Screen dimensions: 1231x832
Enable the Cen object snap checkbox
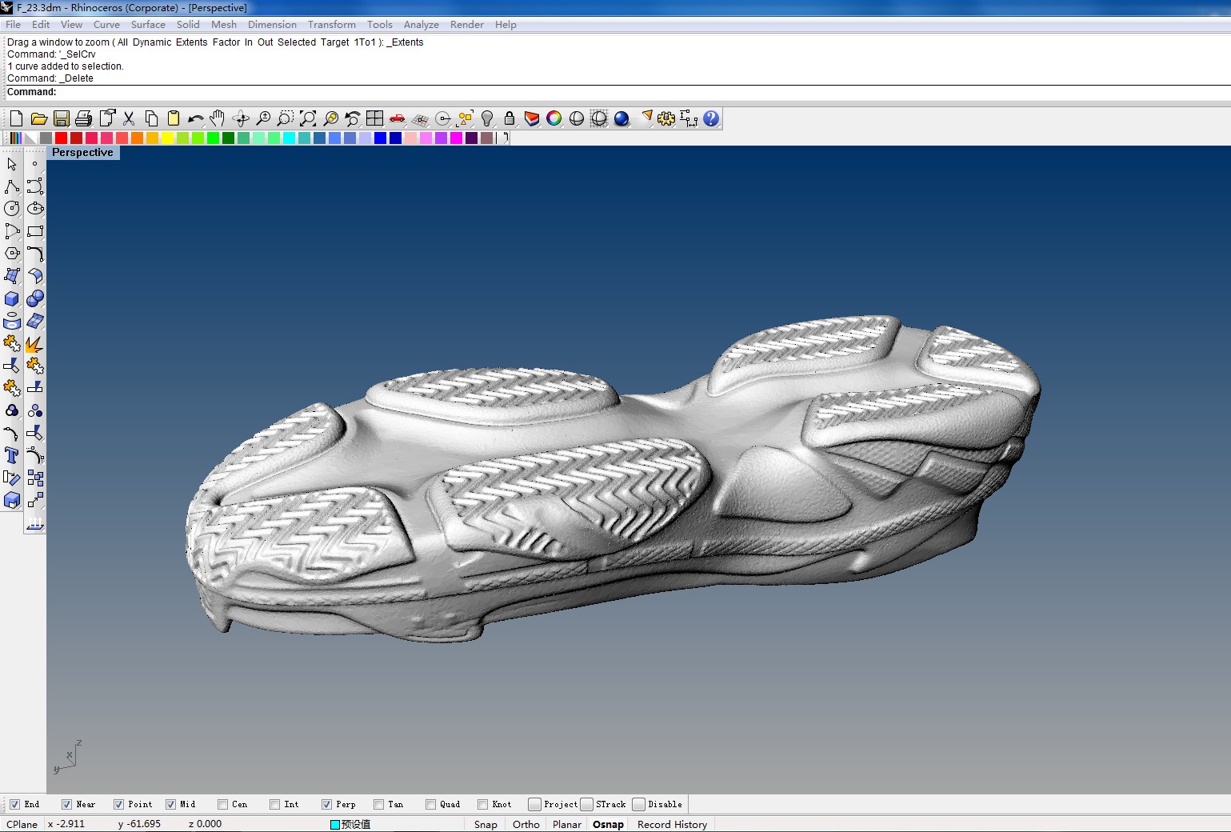223,805
